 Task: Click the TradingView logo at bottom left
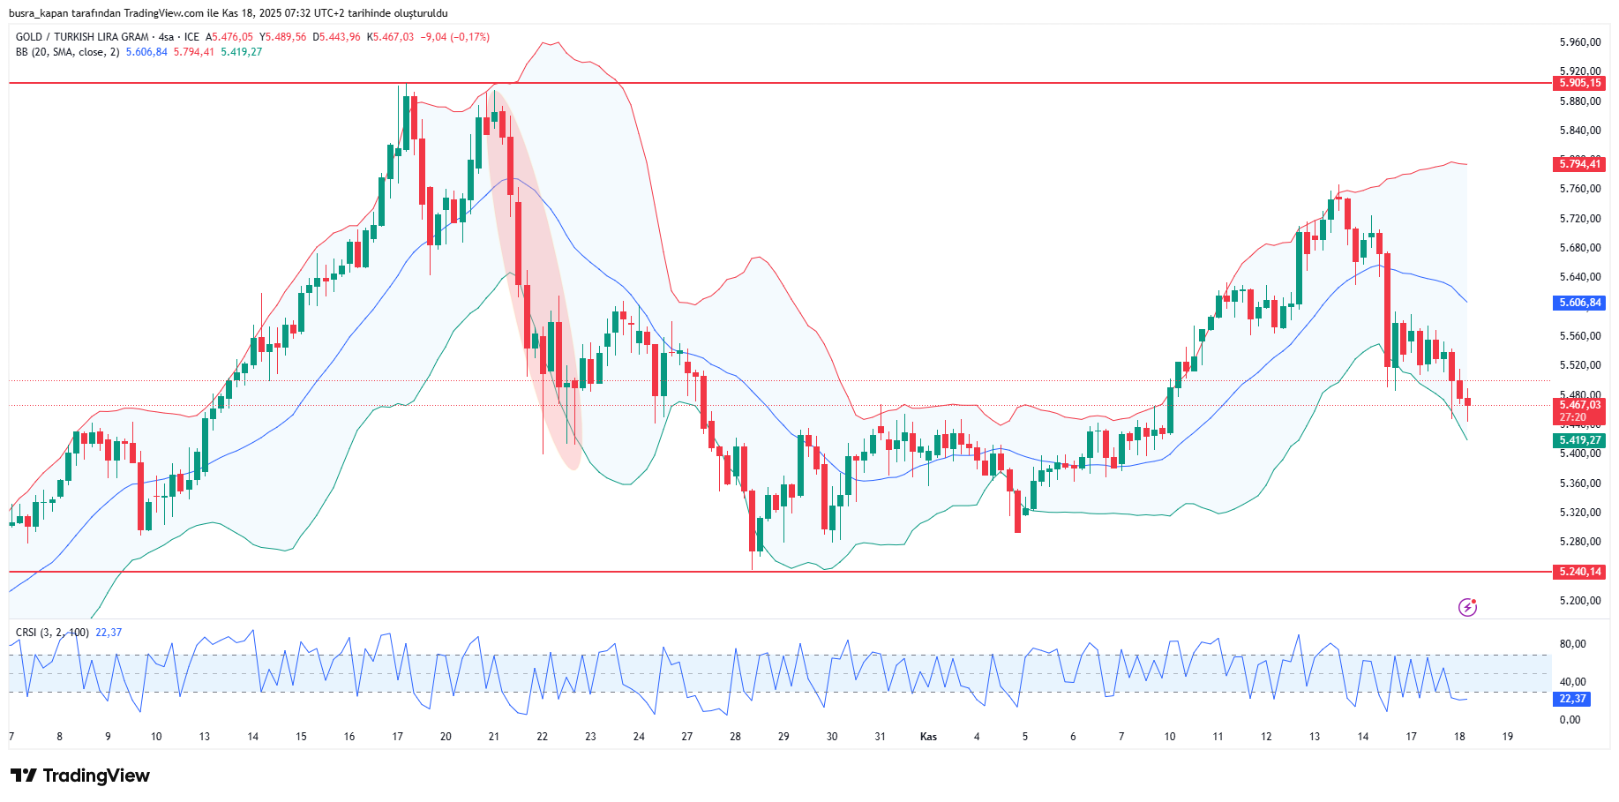pyautogui.click(x=80, y=776)
